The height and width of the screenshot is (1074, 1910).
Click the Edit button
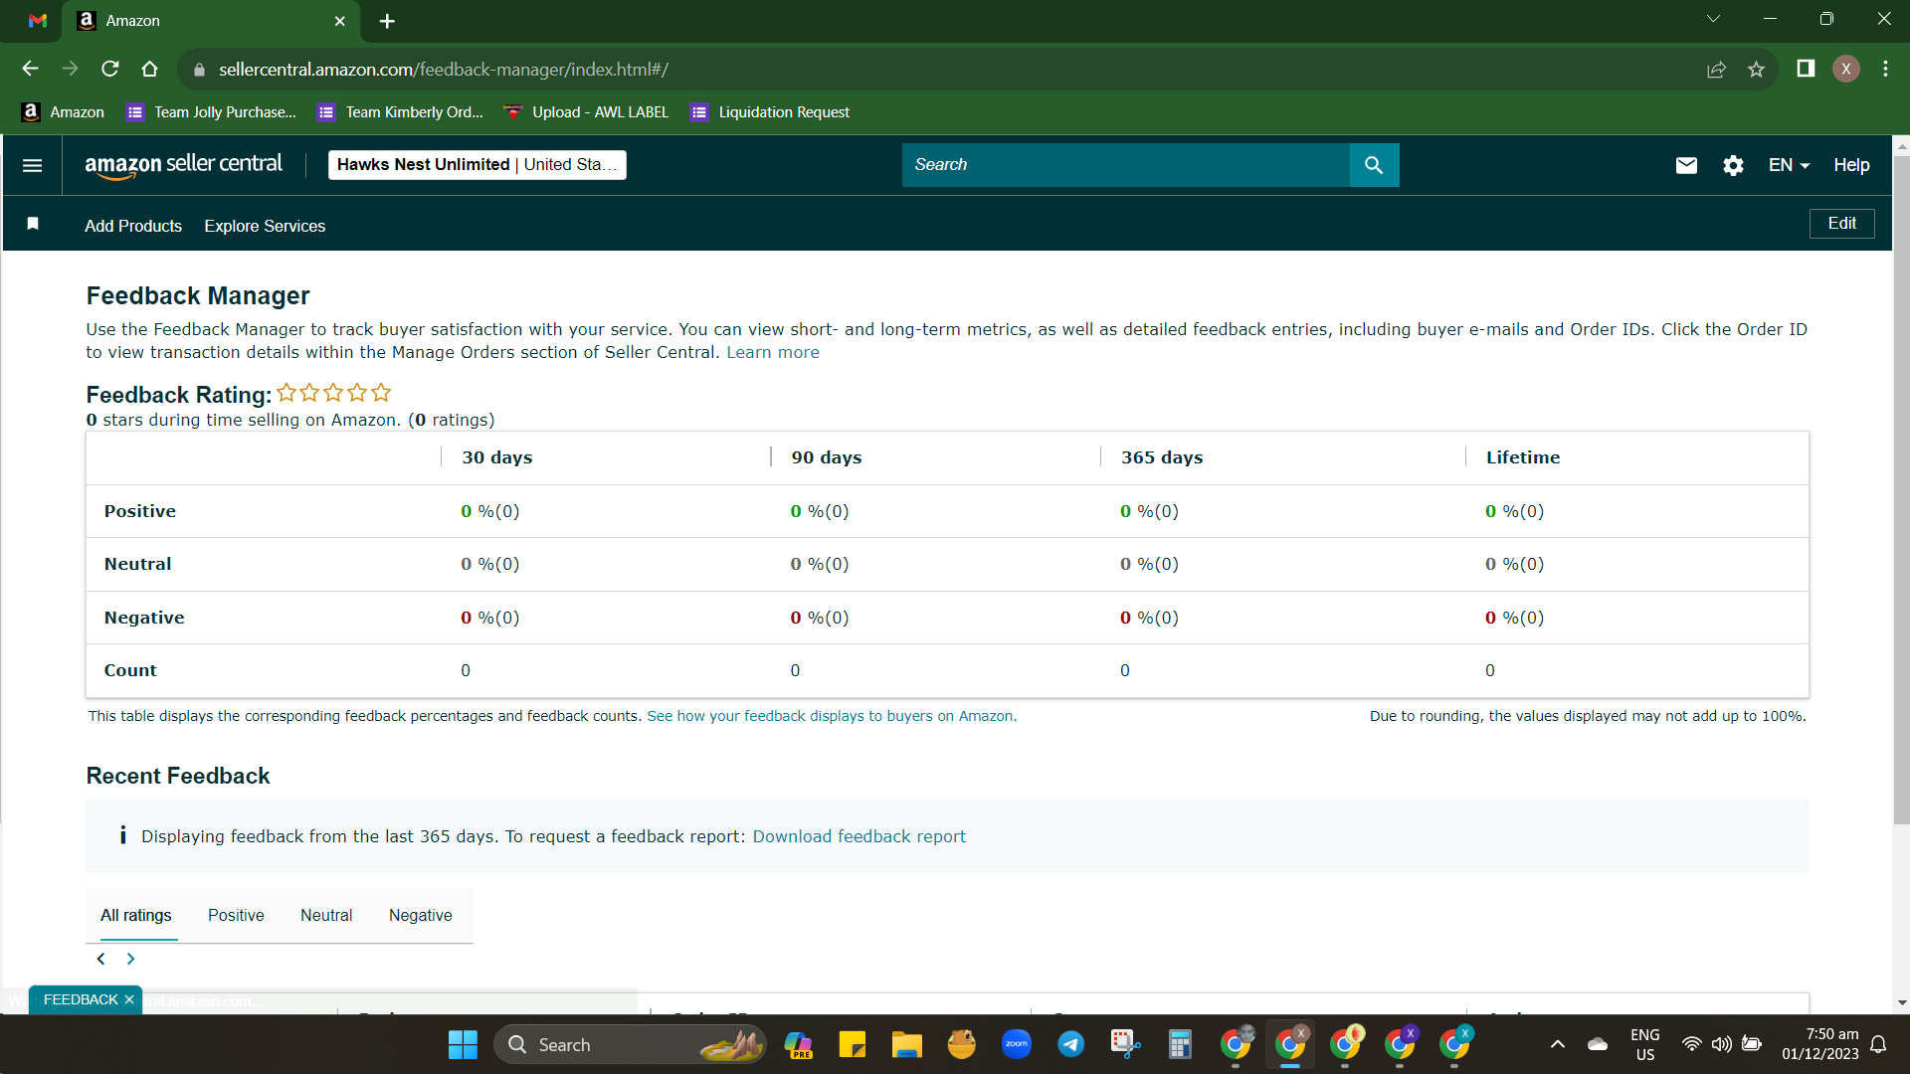pyautogui.click(x=1841, y=224)
